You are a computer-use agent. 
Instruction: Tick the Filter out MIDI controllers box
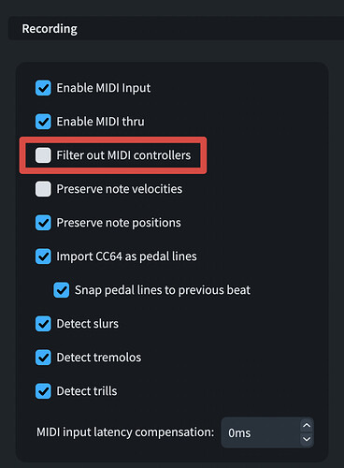(43, 155)
